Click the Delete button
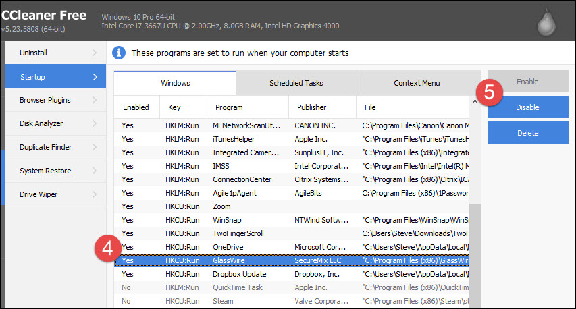The height and width of the screenshot is (309, 576). point(528,133)
